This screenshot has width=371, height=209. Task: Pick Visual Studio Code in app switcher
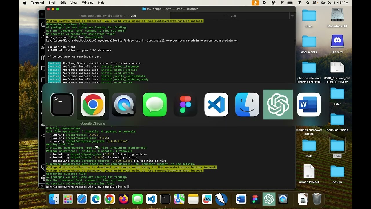click(x=216, y=105)
